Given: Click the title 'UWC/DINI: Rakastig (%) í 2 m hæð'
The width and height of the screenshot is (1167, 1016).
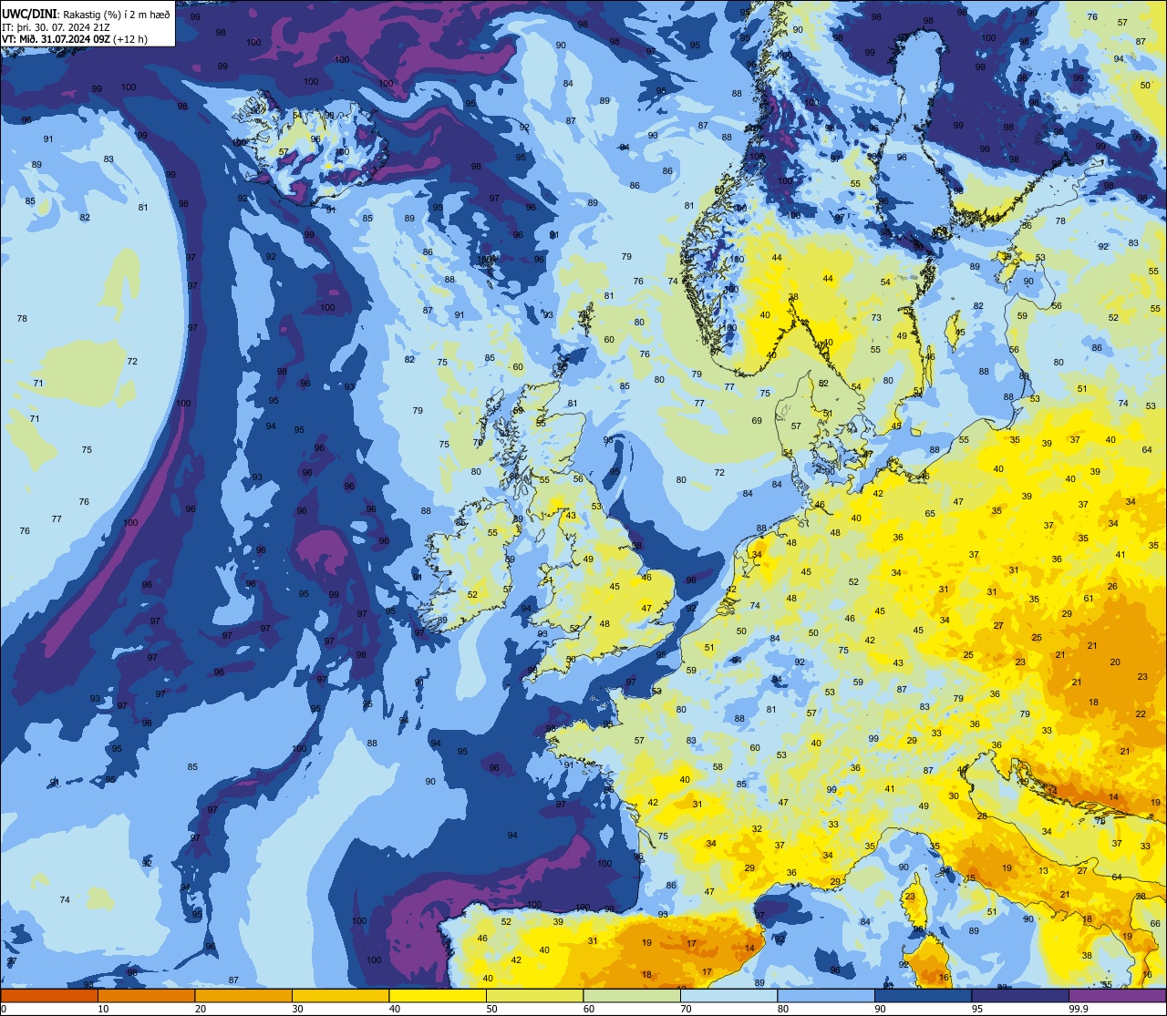Looking at the screenshot, I should coord(86,15).
